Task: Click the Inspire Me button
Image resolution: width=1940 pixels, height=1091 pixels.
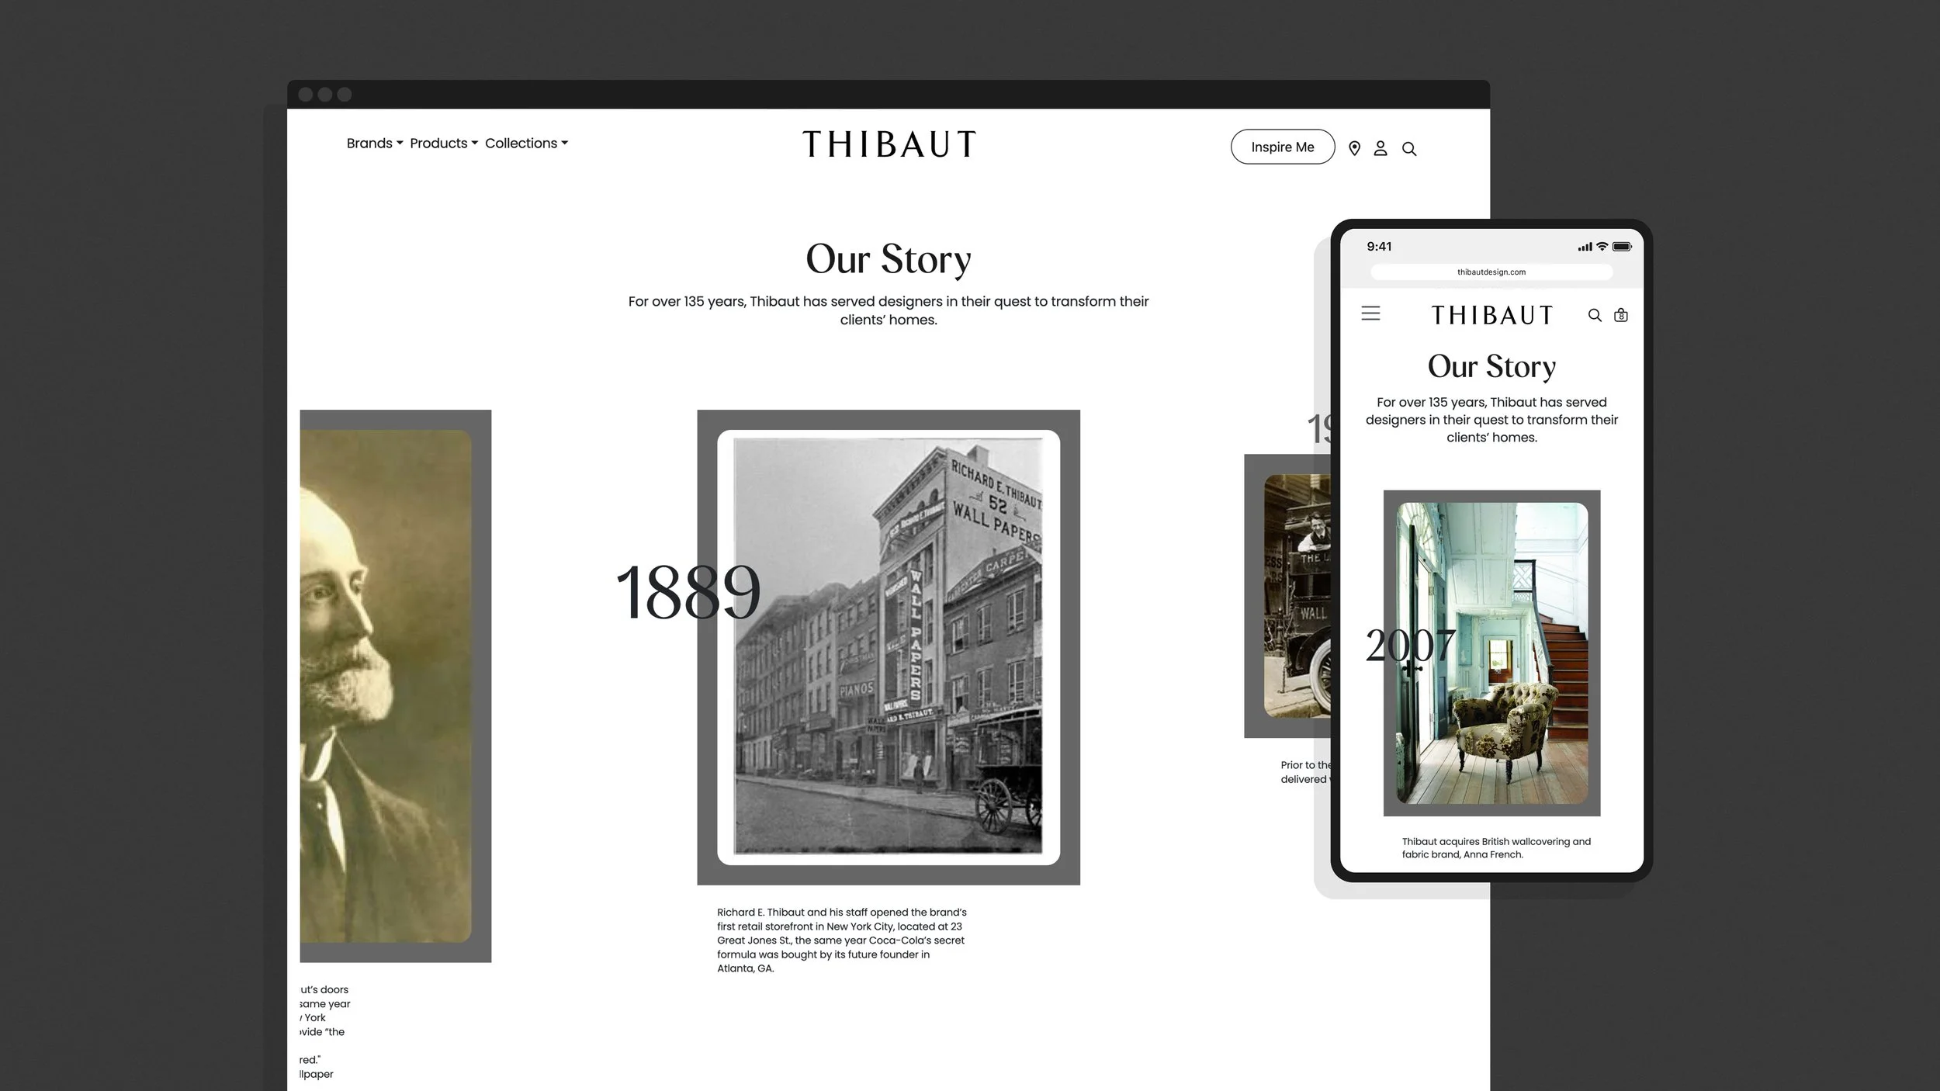Action: tap(1283, 147)
